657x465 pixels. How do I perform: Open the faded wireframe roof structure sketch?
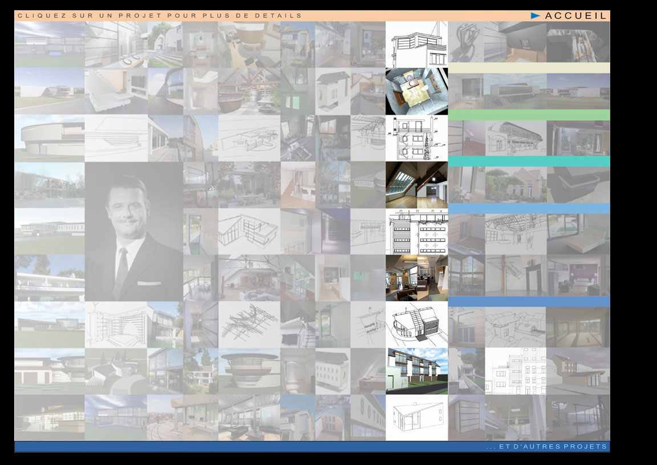[x=249, y=325]
